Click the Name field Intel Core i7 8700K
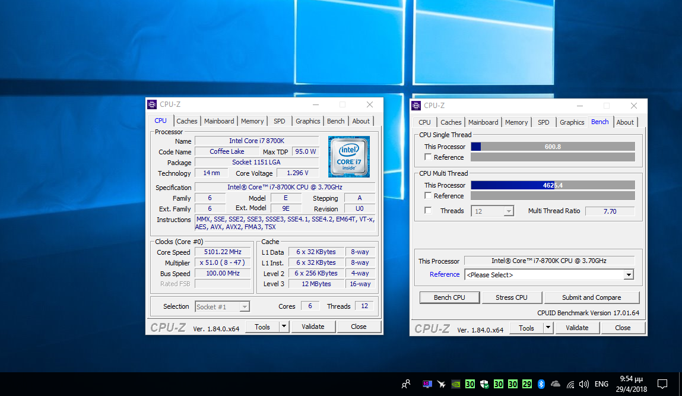The image size is (682, 396). tap(256, 141)
